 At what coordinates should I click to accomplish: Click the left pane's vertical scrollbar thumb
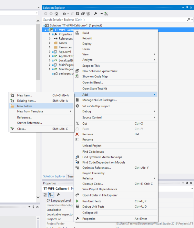click(38, 52)
